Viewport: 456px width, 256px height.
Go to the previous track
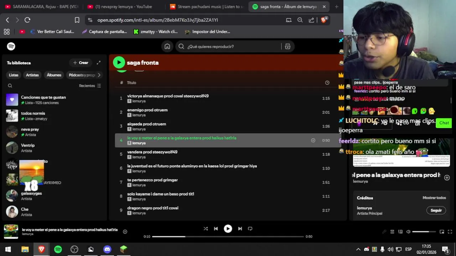pos(216,229)
